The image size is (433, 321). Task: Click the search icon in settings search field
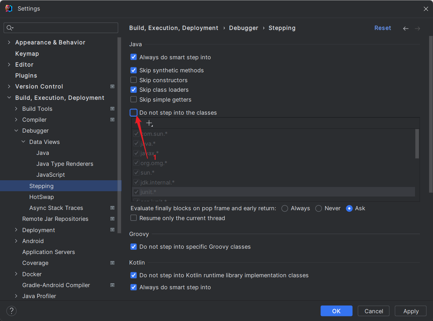pos(10,28)
